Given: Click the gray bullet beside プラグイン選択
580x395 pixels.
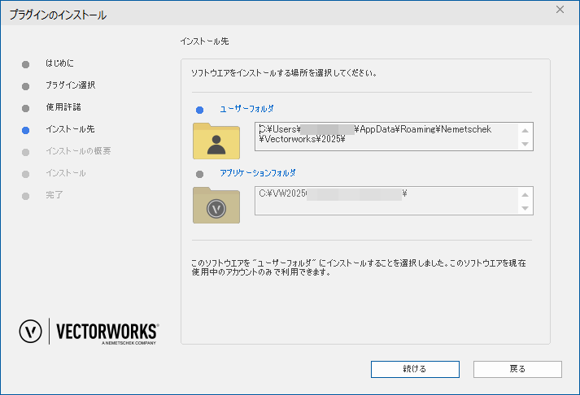Looking at the screenshot, I should click(25, 86).
